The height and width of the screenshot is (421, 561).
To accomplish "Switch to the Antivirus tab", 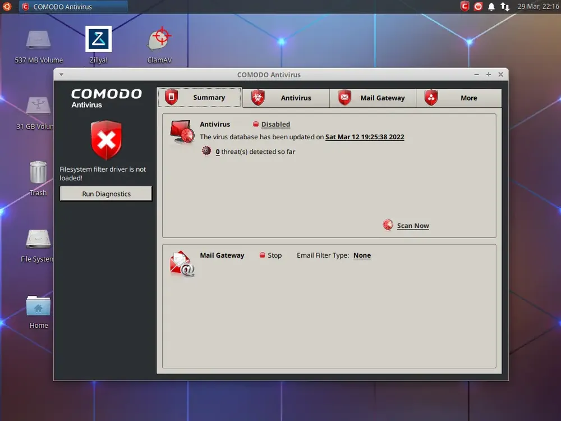I will (x=286, y=98).
